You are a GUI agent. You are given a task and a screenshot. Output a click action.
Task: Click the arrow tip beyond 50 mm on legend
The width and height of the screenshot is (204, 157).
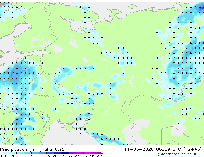pos(102,153)
